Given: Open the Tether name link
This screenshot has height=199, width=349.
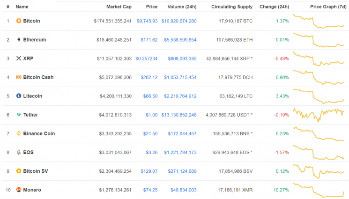Looking at the screenshot, I should (30, 115).
